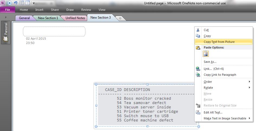Expand the Order submenu
Image resolution: width=256 pixels, height=131 pixels.
227,82
